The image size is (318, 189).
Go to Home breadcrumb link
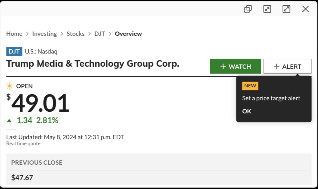14,34
